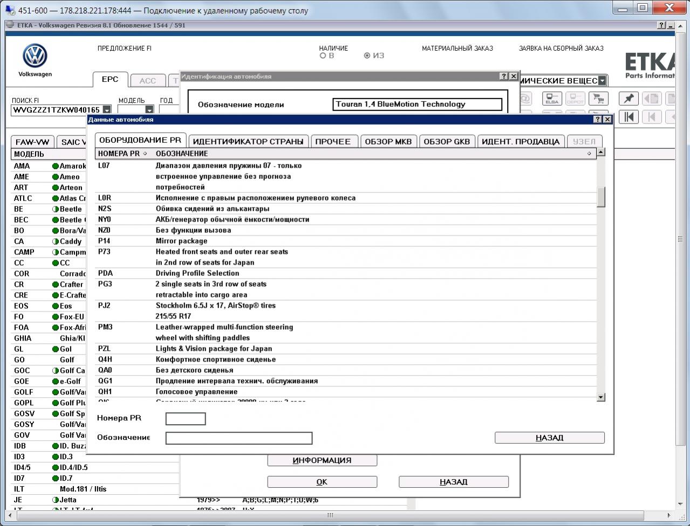Click the pushpin icon in toolbar

point(628,99)
